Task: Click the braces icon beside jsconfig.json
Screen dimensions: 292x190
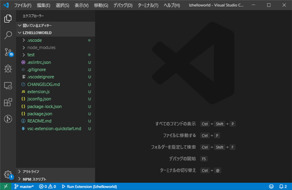Action: coord(23,99)
